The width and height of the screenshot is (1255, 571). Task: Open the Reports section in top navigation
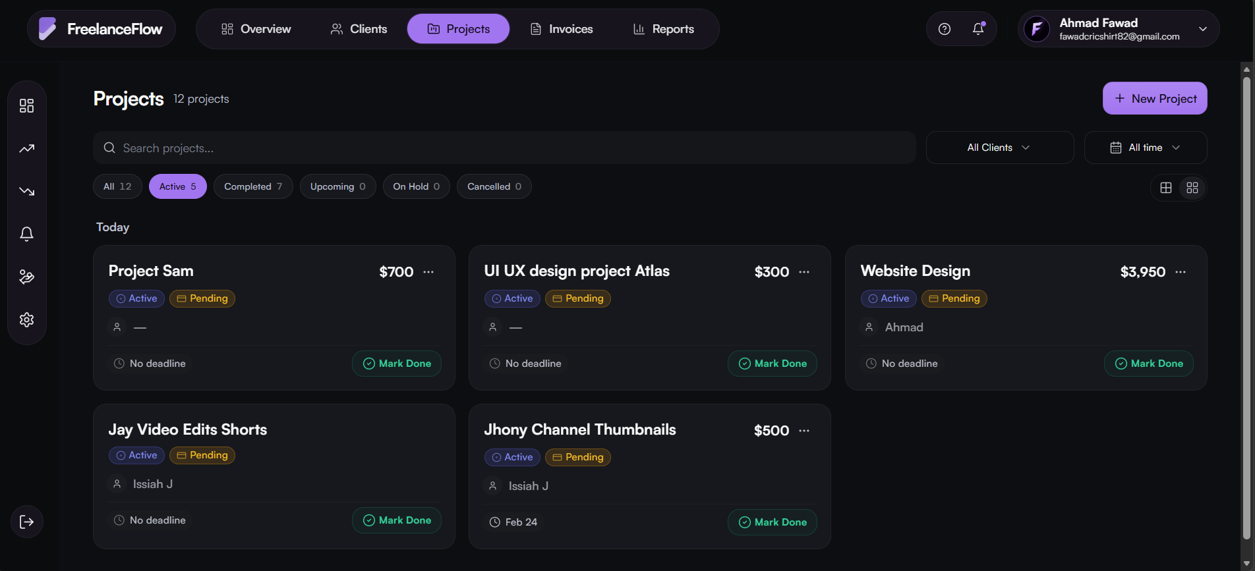[664, 28]
